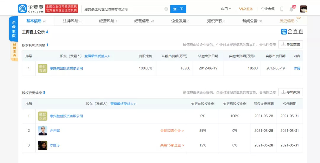Select the 品牌主页 side tab
The width and height of the screenshot is (320, 163).
pyautogui.click(x=14, y=51)
